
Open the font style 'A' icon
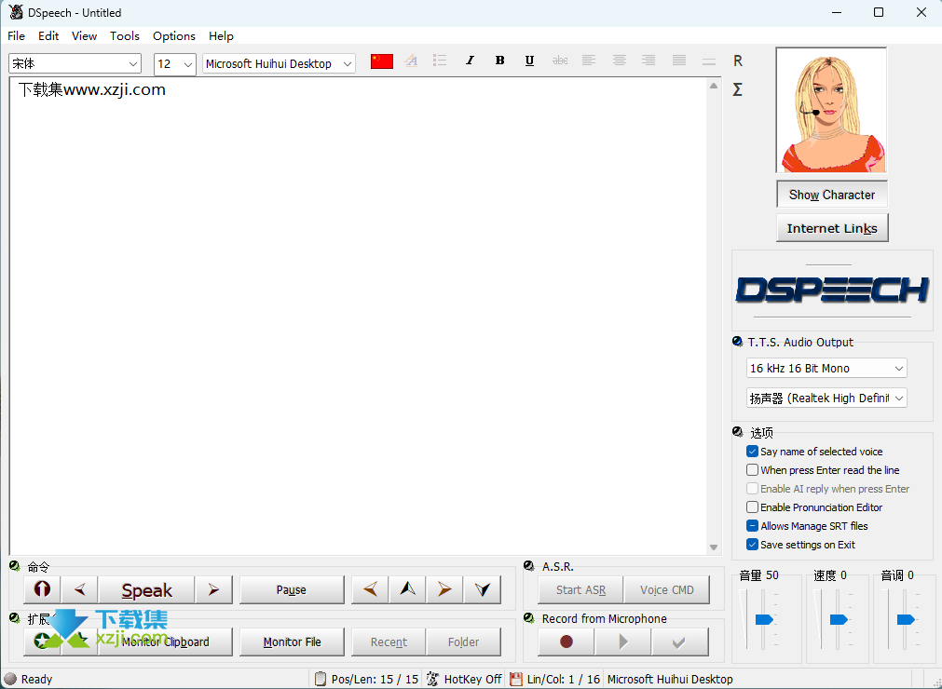pyautogui.click(x=411, y=61)
